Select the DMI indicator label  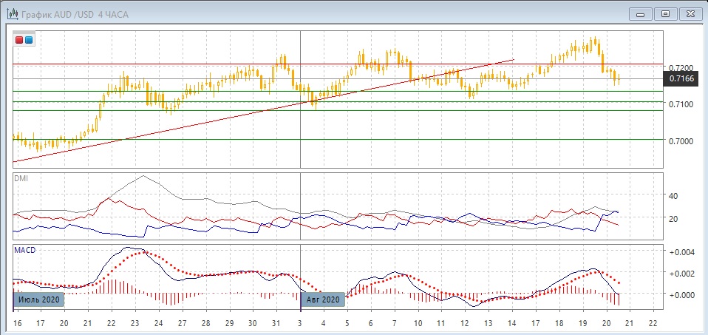[x=21, y=179]
